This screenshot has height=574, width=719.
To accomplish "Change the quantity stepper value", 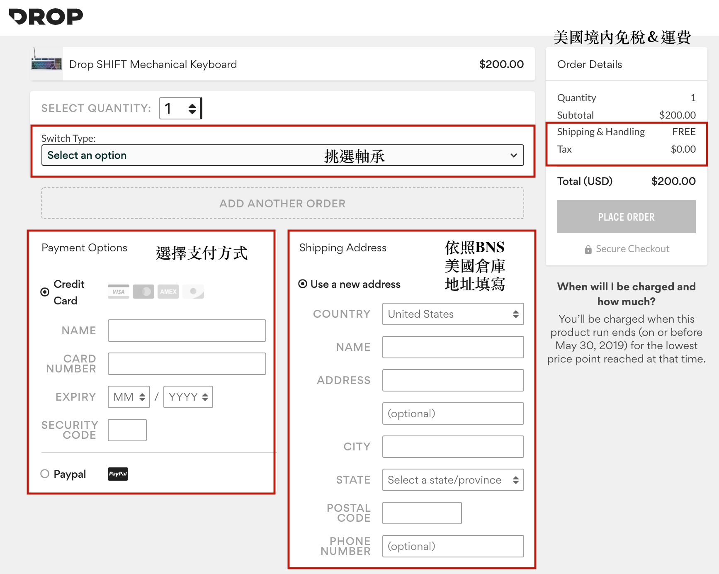I will click(x=192, y=109).
